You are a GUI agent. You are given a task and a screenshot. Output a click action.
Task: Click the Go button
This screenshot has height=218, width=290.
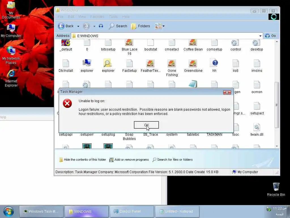tap(270, 36)
